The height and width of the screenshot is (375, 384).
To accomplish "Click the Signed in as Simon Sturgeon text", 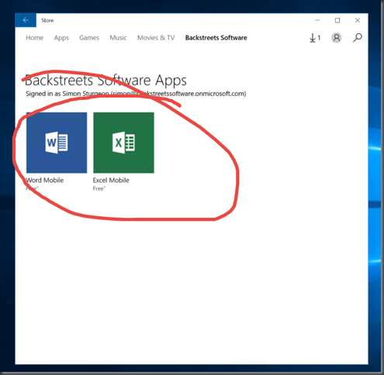I will tap(136, 94).
